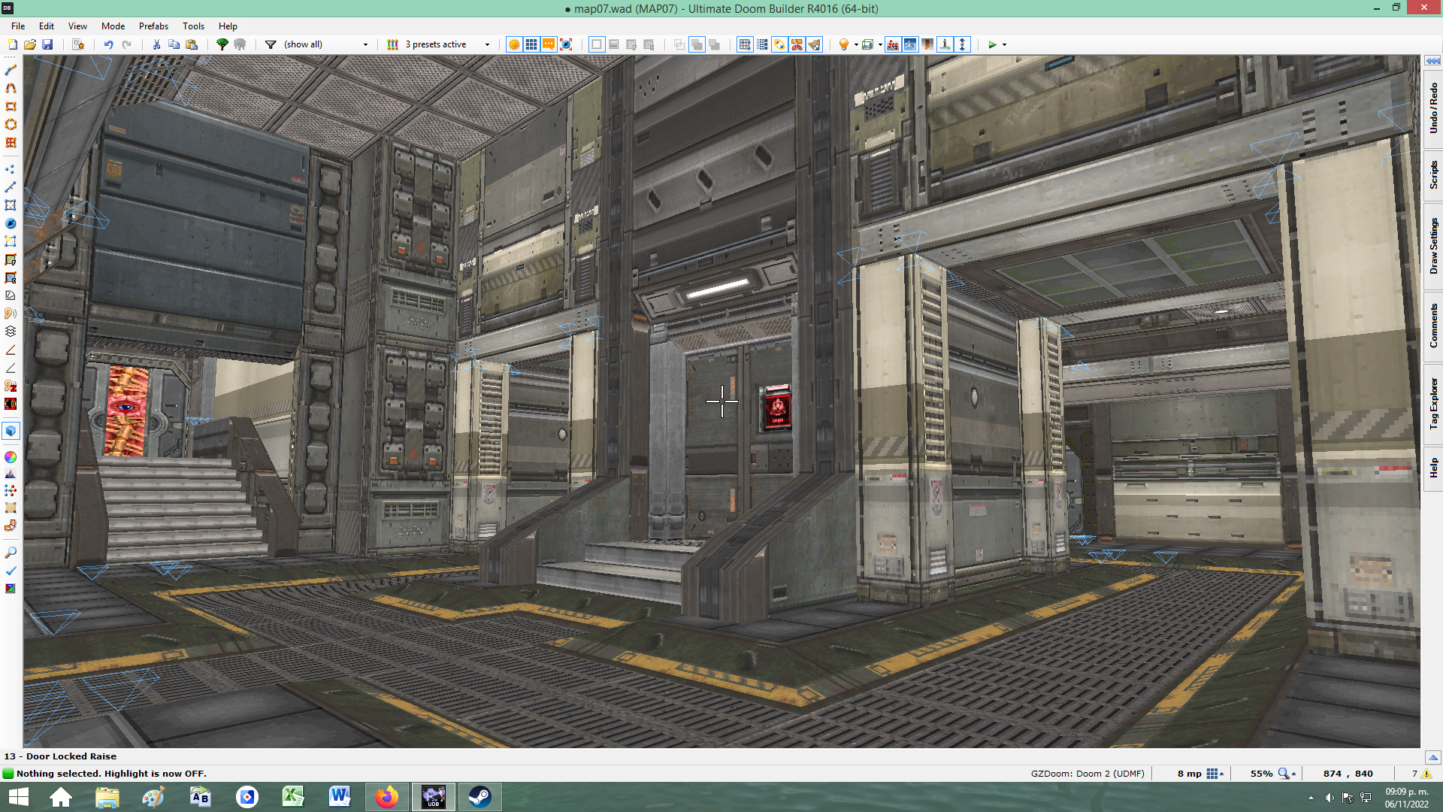Open light bulb dynamic light modes dropdown arrow
This screenshot has width=1443, height=812.
coord(856,44)
